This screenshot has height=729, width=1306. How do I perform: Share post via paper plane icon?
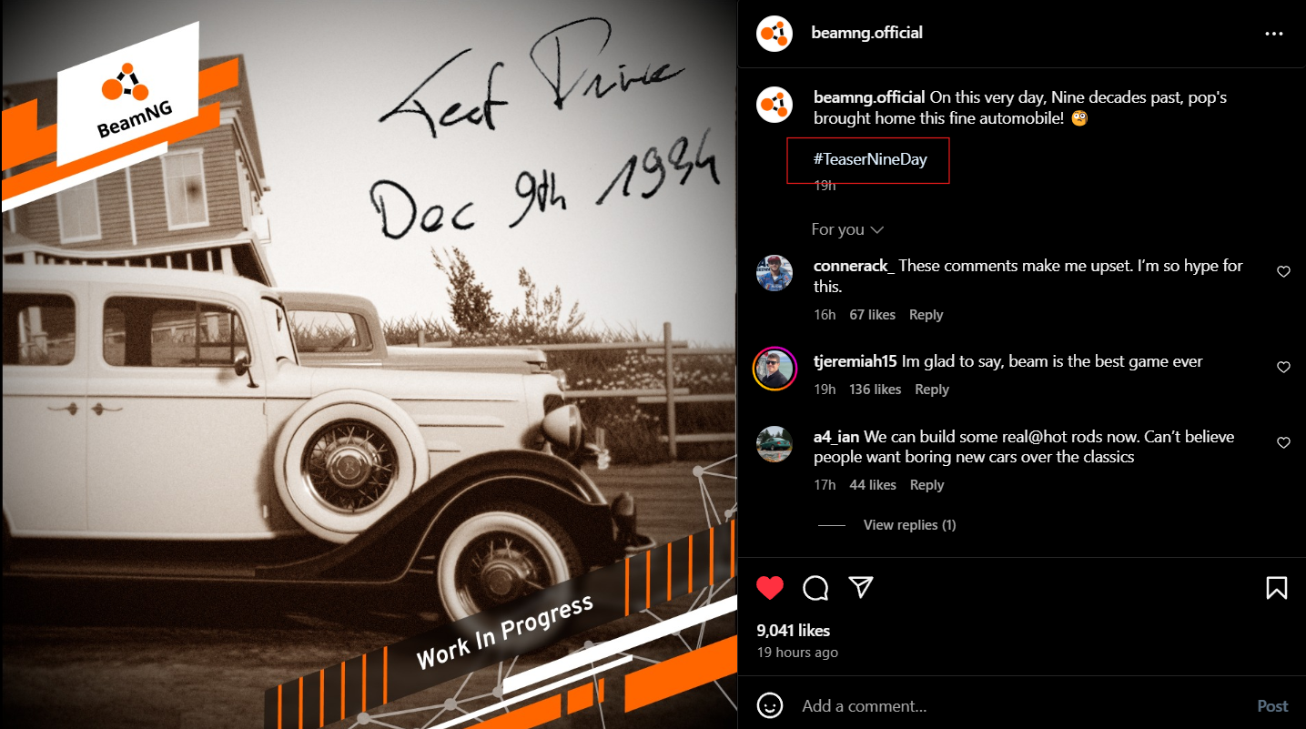[861, 587]
